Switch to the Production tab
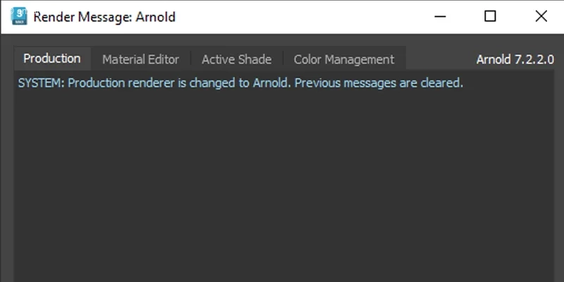Image resolution: width=564 pixels, height=282 pixels. tap(52, 59)
